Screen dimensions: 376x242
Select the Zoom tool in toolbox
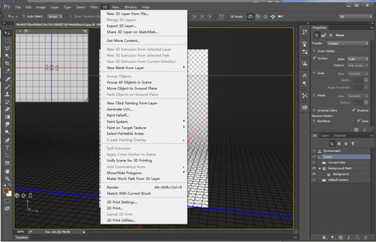tap(7, 179)
